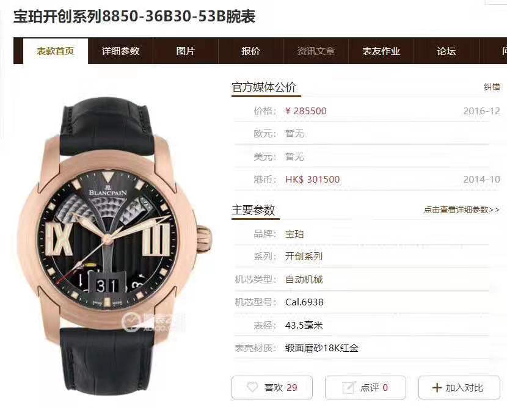Screen dimensions: 507x408
Task: Click the comment pencil icon beside 点评
Action: tap(349, 387)
